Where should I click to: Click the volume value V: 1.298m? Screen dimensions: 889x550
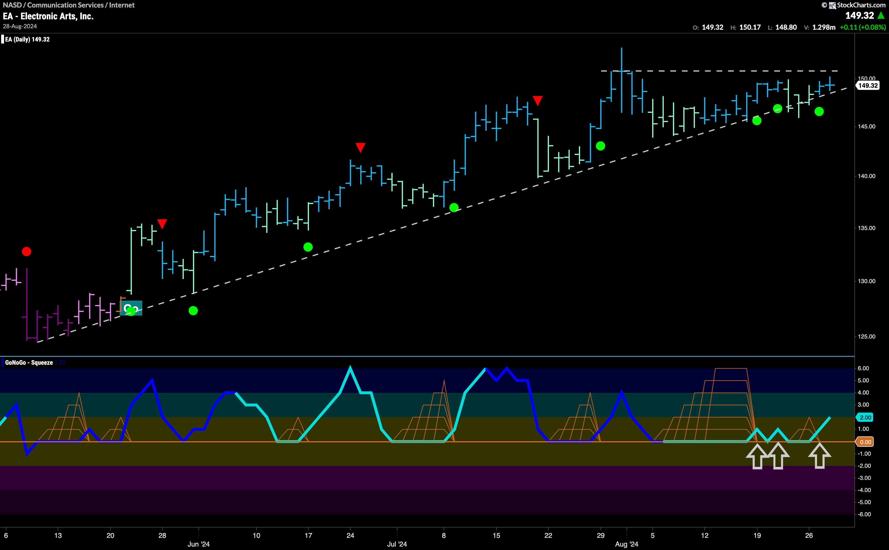(819, 27)
